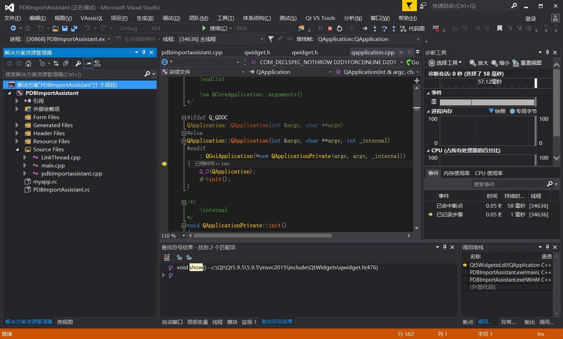Click the Show Next Statement arrow

pyautogui.click(x=365, y=28)
